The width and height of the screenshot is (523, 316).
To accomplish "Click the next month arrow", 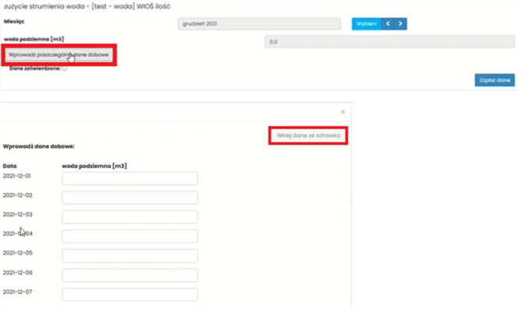I will coord(400,24).
